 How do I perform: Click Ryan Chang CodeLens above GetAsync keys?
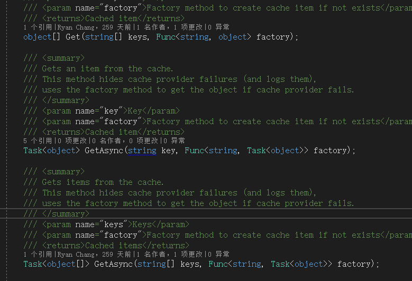pyautogui.click(x=86, y=255)
